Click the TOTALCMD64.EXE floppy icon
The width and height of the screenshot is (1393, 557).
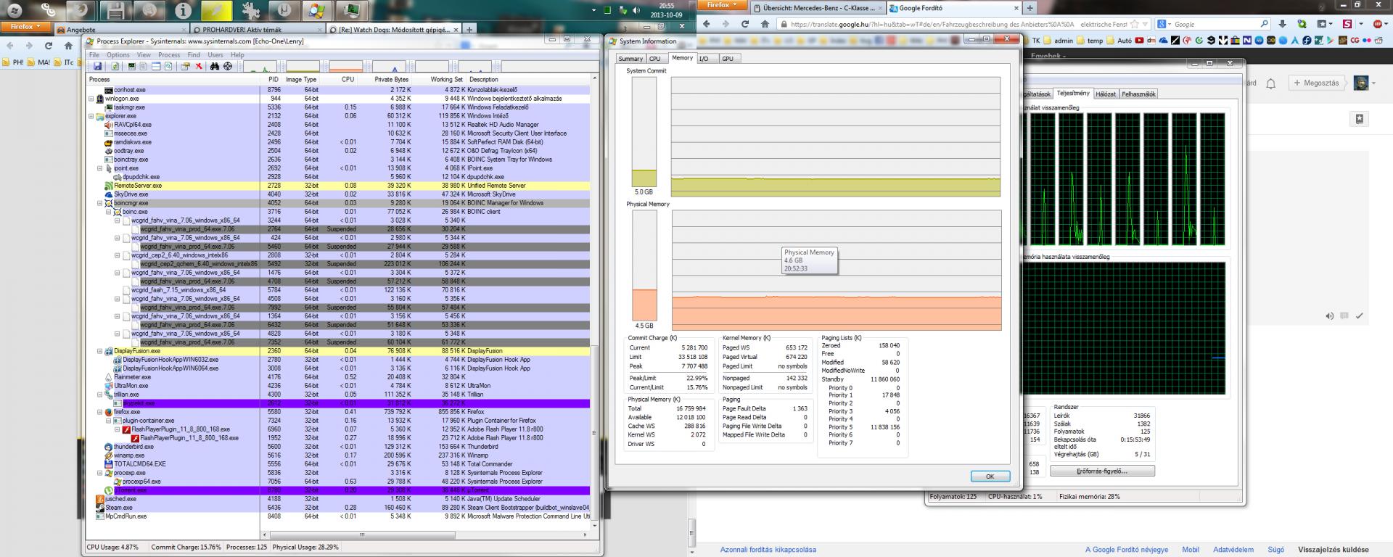[x=109, y=464]
